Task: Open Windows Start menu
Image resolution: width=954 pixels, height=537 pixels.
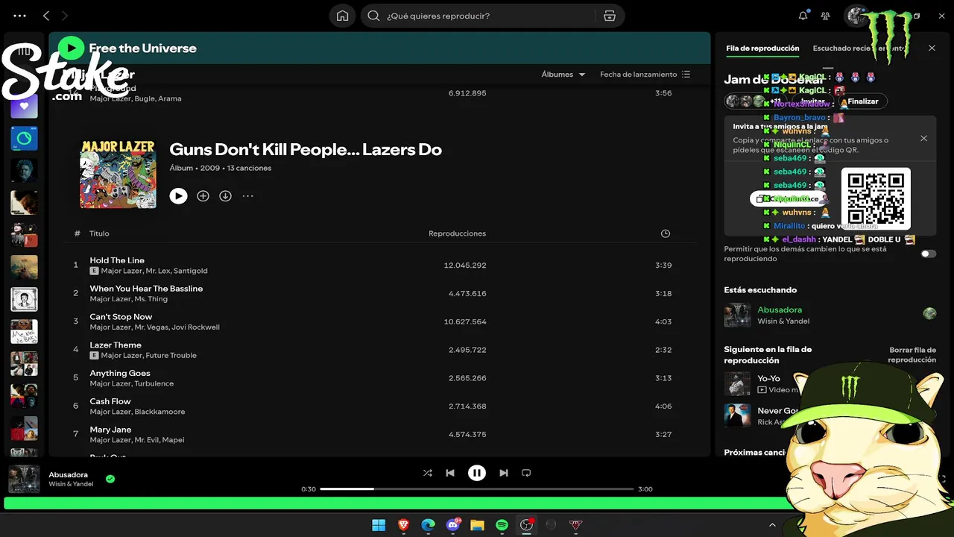Action: (379, 525)
